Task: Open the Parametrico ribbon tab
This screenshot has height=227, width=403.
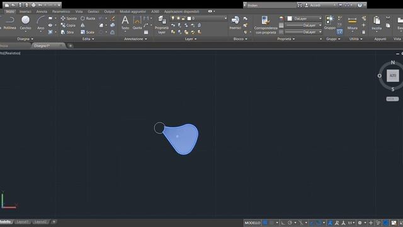Action: (61, 11)
